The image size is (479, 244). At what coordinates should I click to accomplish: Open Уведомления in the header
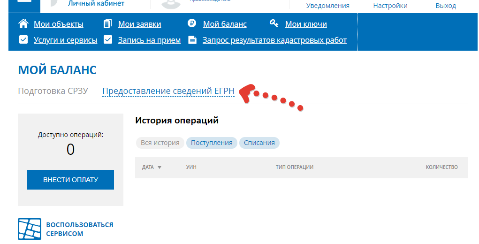point(328,6)
